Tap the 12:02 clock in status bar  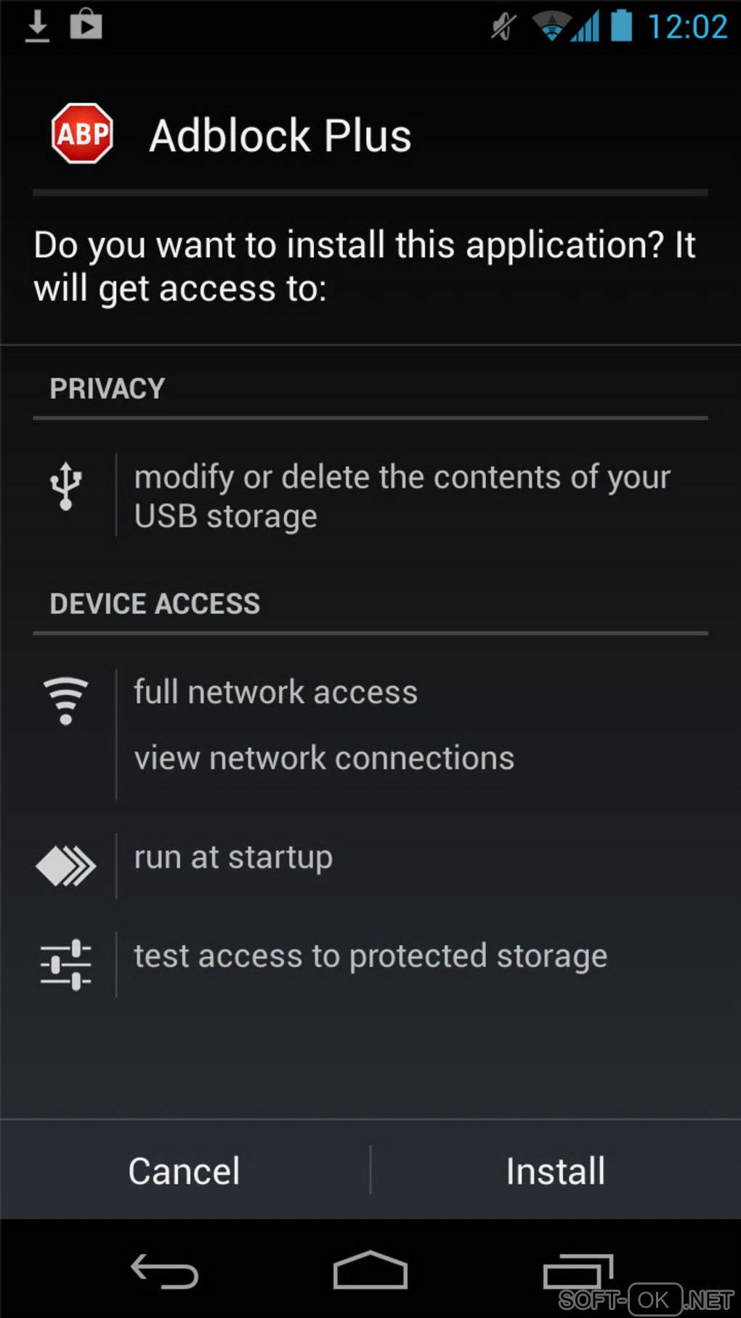click(x=687, y=27)
